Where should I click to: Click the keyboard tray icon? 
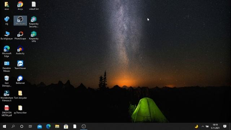point(207,126)
